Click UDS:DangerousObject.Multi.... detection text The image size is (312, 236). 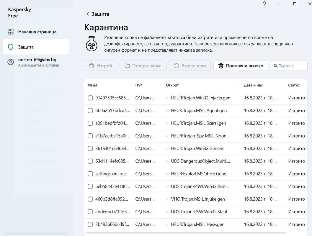tap(201, 161)
